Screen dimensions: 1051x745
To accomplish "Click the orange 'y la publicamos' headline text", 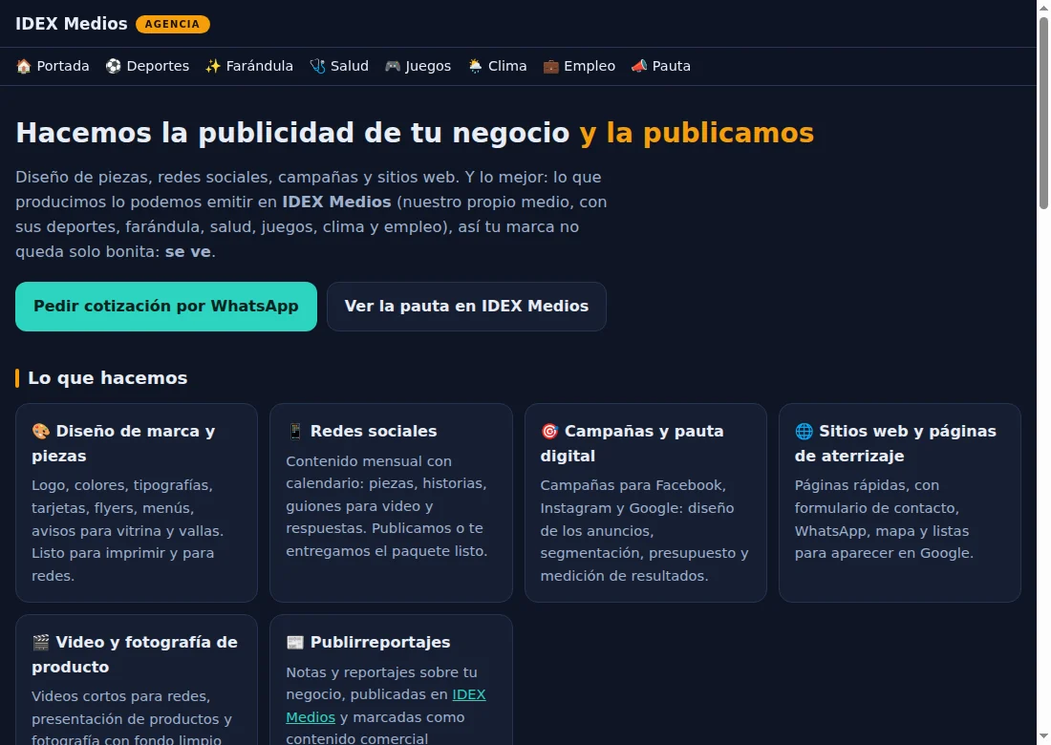I will click(697, 133).
